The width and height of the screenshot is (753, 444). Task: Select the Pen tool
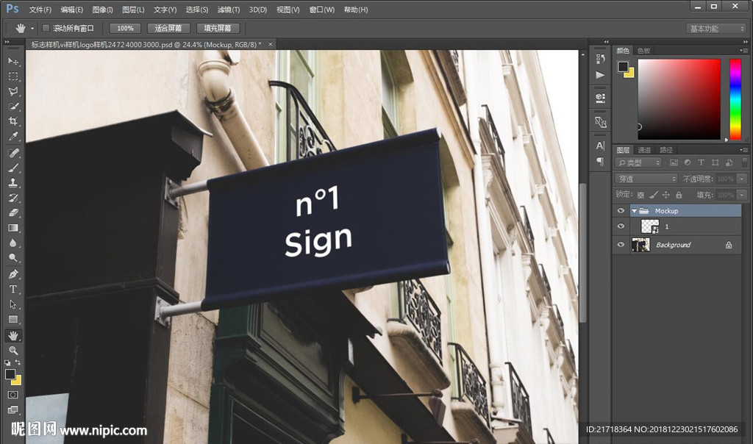tap(13, 274)
